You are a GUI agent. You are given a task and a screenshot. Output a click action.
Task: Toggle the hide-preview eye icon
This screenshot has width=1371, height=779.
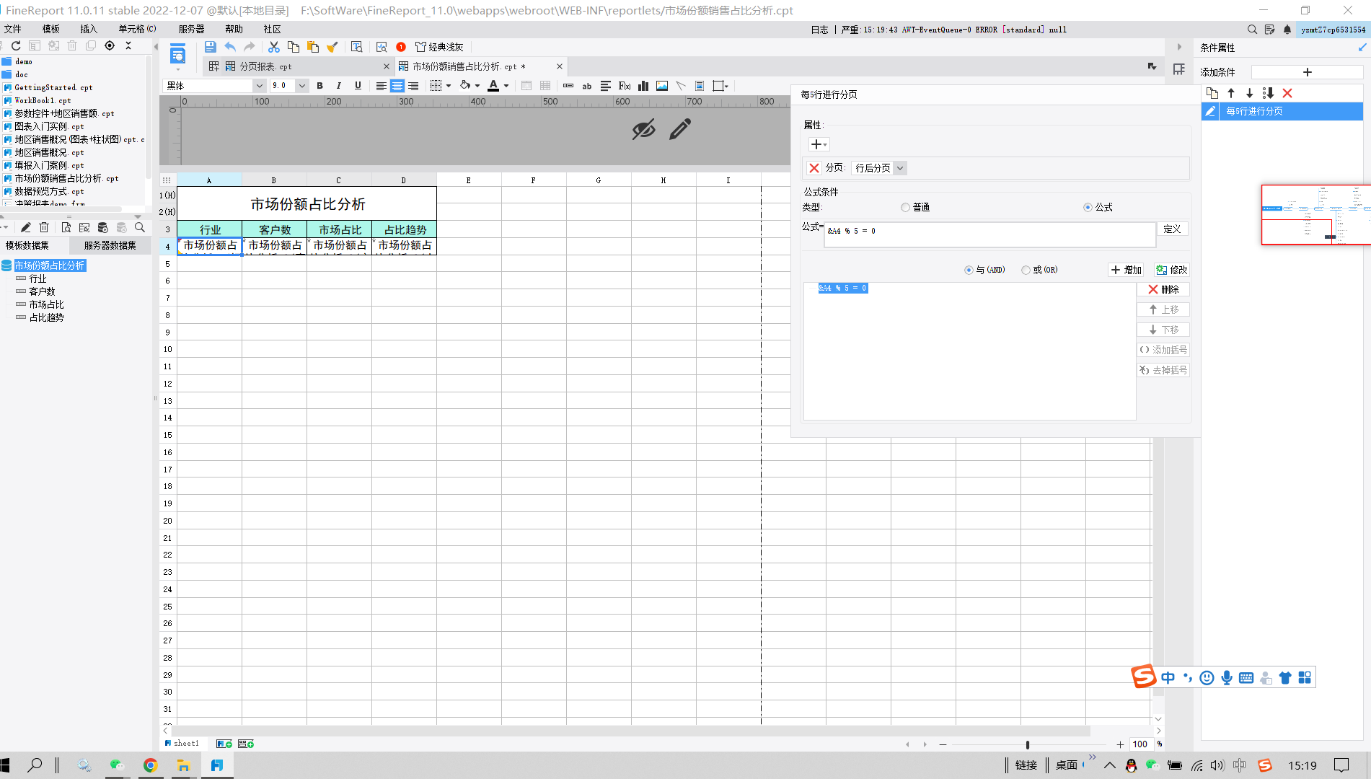coord(643,129)
